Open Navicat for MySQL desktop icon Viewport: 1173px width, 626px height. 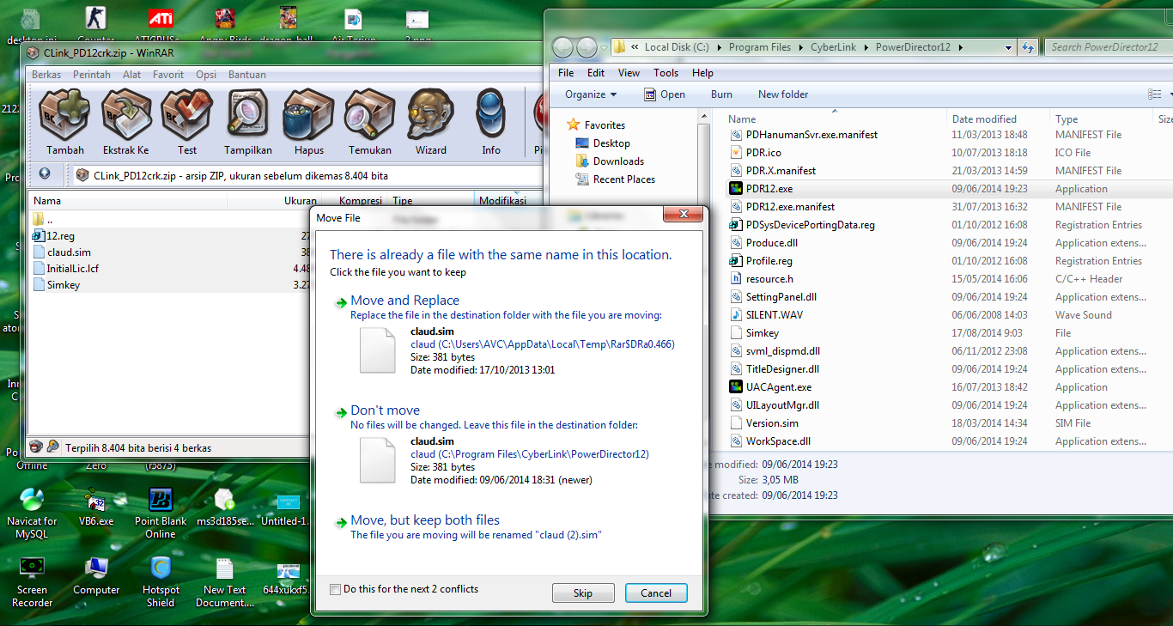click(x=32, y=513)
